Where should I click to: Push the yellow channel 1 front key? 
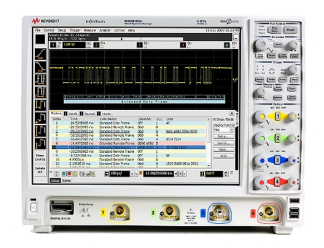click(x=278, y=117)
